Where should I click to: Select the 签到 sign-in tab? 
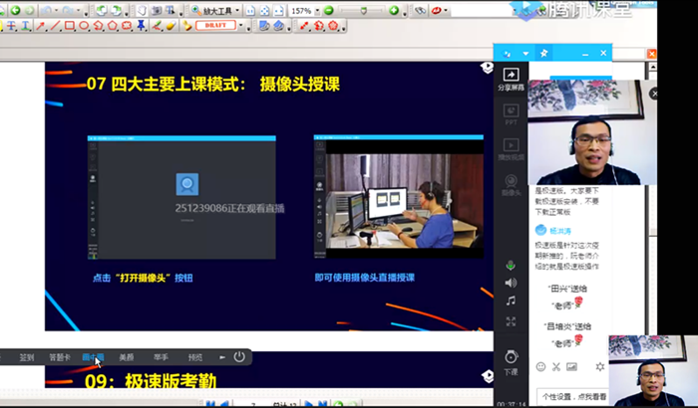tap(27, 356)
